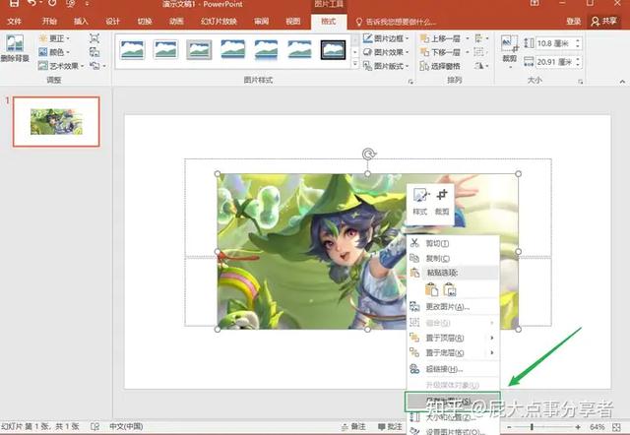Click the zoom in plus button
The image size is (630, 435).
click(578, 426)
